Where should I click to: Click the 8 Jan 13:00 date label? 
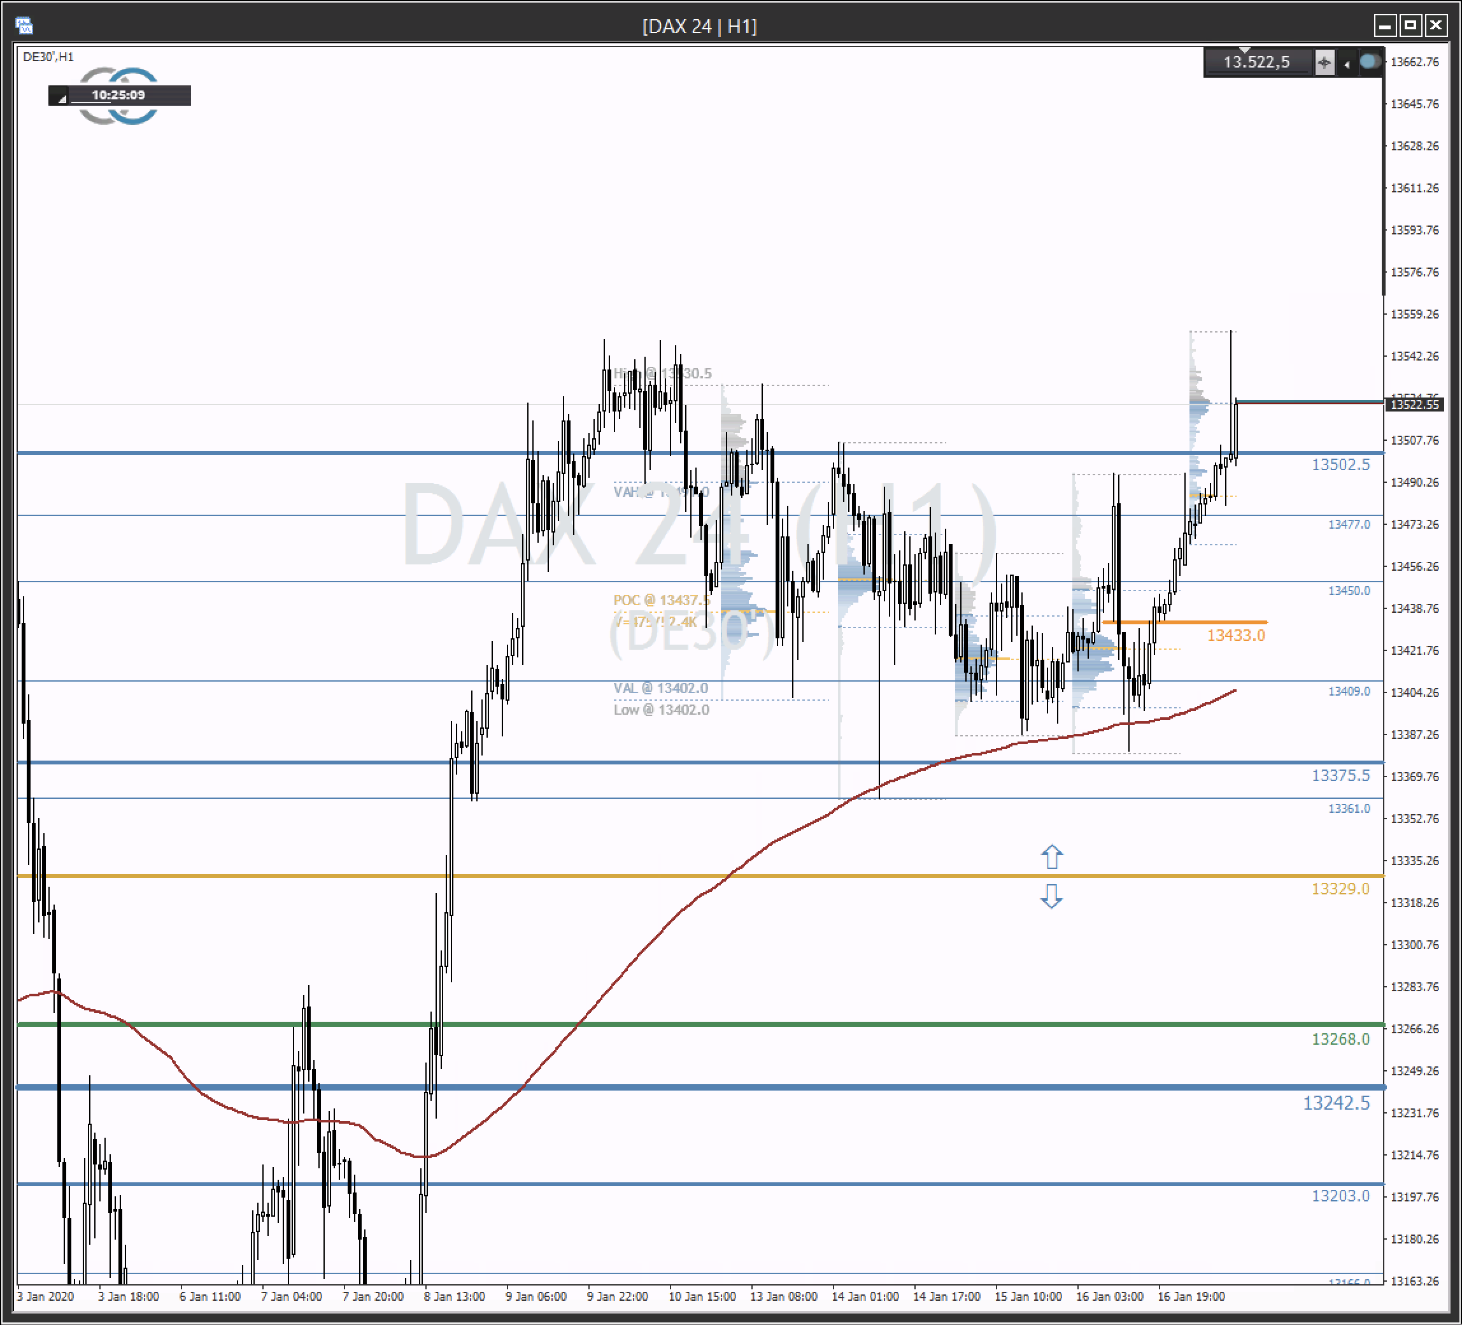coord(454,1297)
